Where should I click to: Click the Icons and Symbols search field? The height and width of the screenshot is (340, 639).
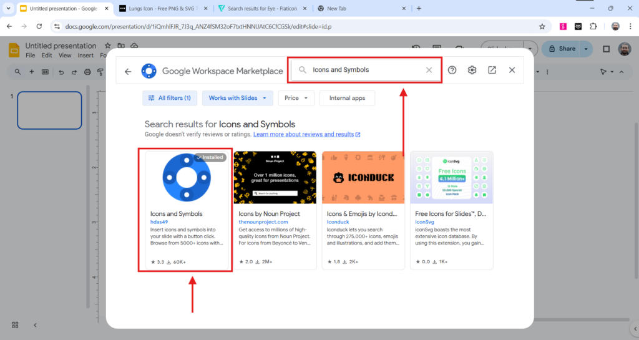(365, 70)
